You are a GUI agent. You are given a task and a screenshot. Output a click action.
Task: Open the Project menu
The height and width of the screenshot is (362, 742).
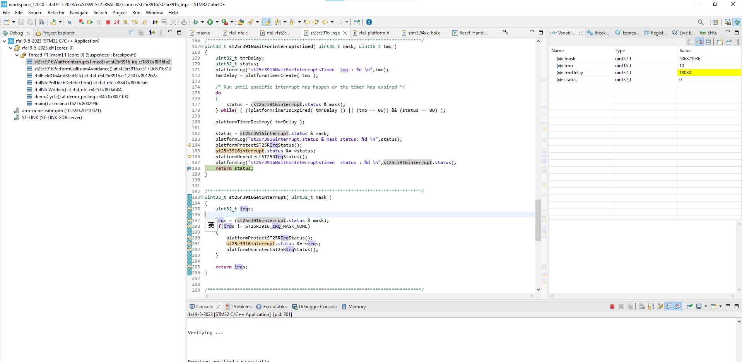(120, 13)
